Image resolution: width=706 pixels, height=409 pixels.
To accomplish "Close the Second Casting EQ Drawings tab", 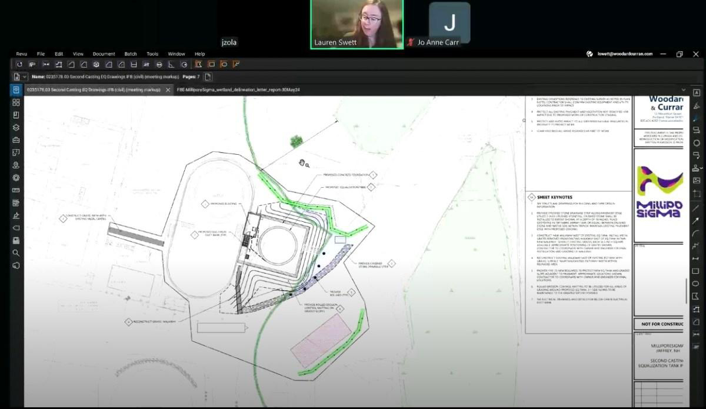I will tap(168, 90).
